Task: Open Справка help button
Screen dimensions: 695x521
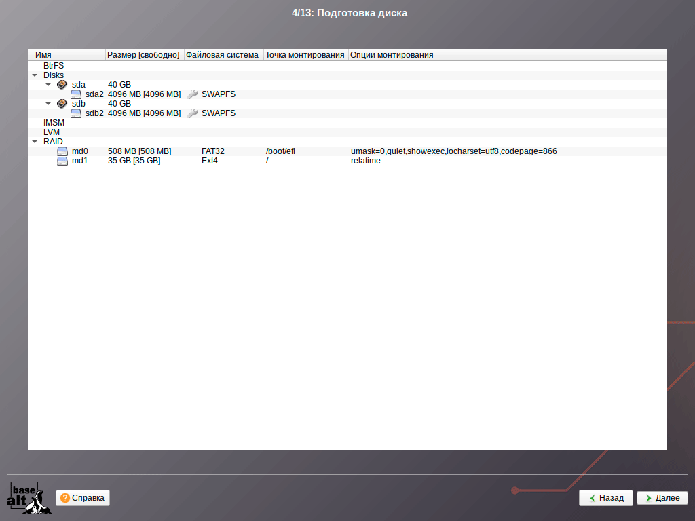Action: coord(82,498)
